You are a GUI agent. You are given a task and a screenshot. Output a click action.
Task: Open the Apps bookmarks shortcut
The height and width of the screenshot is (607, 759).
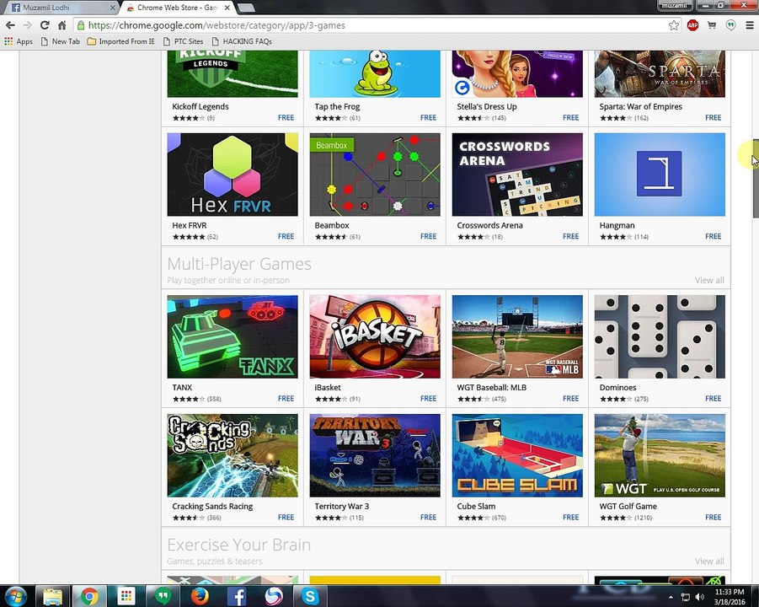pyautogui.click(x=19, y=41)
